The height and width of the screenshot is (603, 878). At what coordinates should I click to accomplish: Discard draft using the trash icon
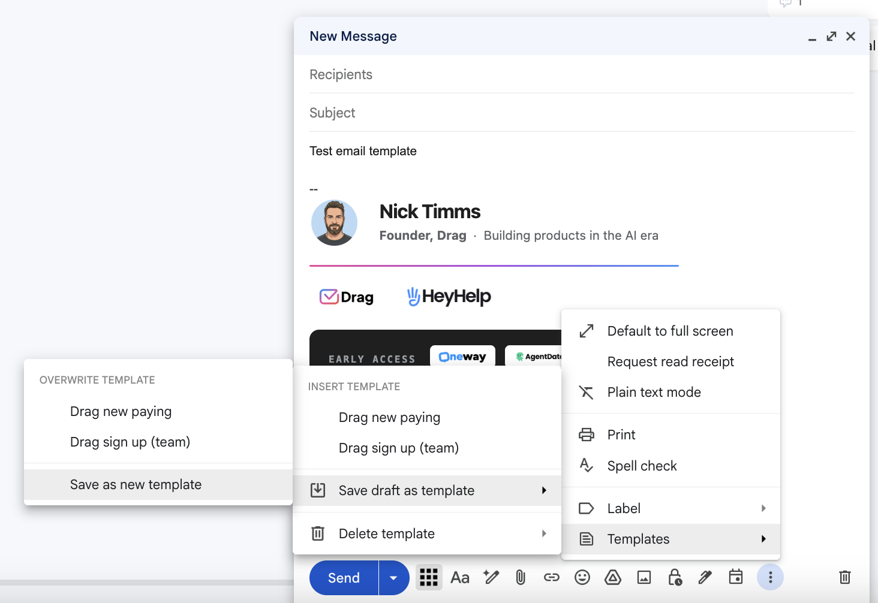click(x=844, y=577)
